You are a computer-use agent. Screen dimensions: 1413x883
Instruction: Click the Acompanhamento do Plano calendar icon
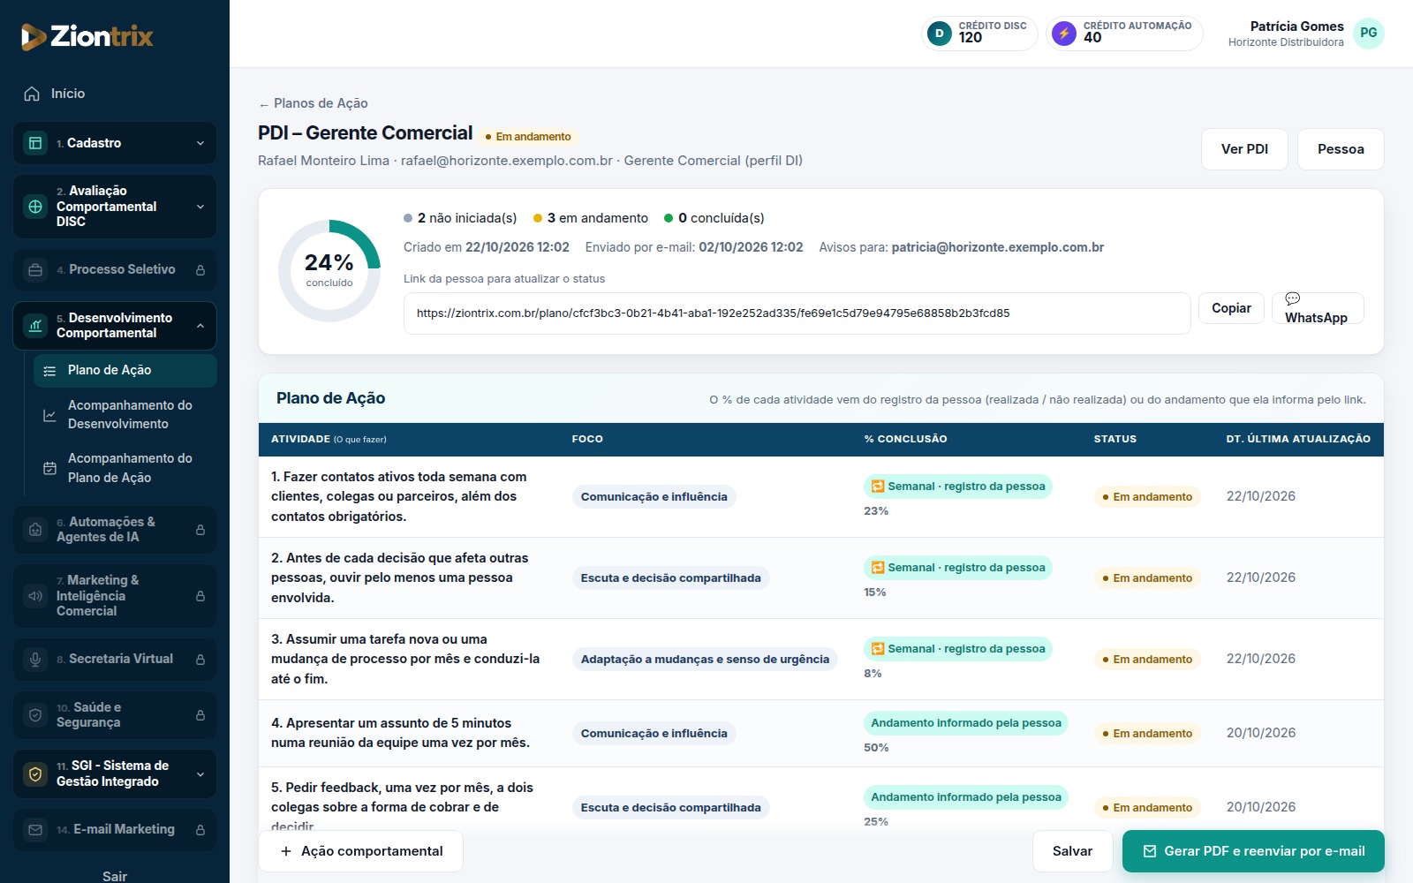49,468
